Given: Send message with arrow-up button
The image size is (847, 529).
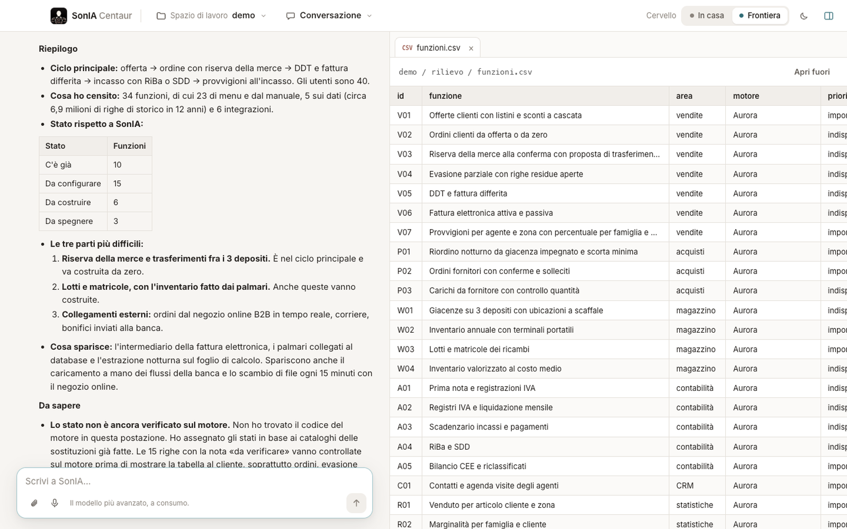Looking at the screenshot, I should [356, 503].
